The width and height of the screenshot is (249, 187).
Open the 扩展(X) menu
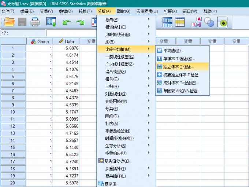(x=170, y=11)
